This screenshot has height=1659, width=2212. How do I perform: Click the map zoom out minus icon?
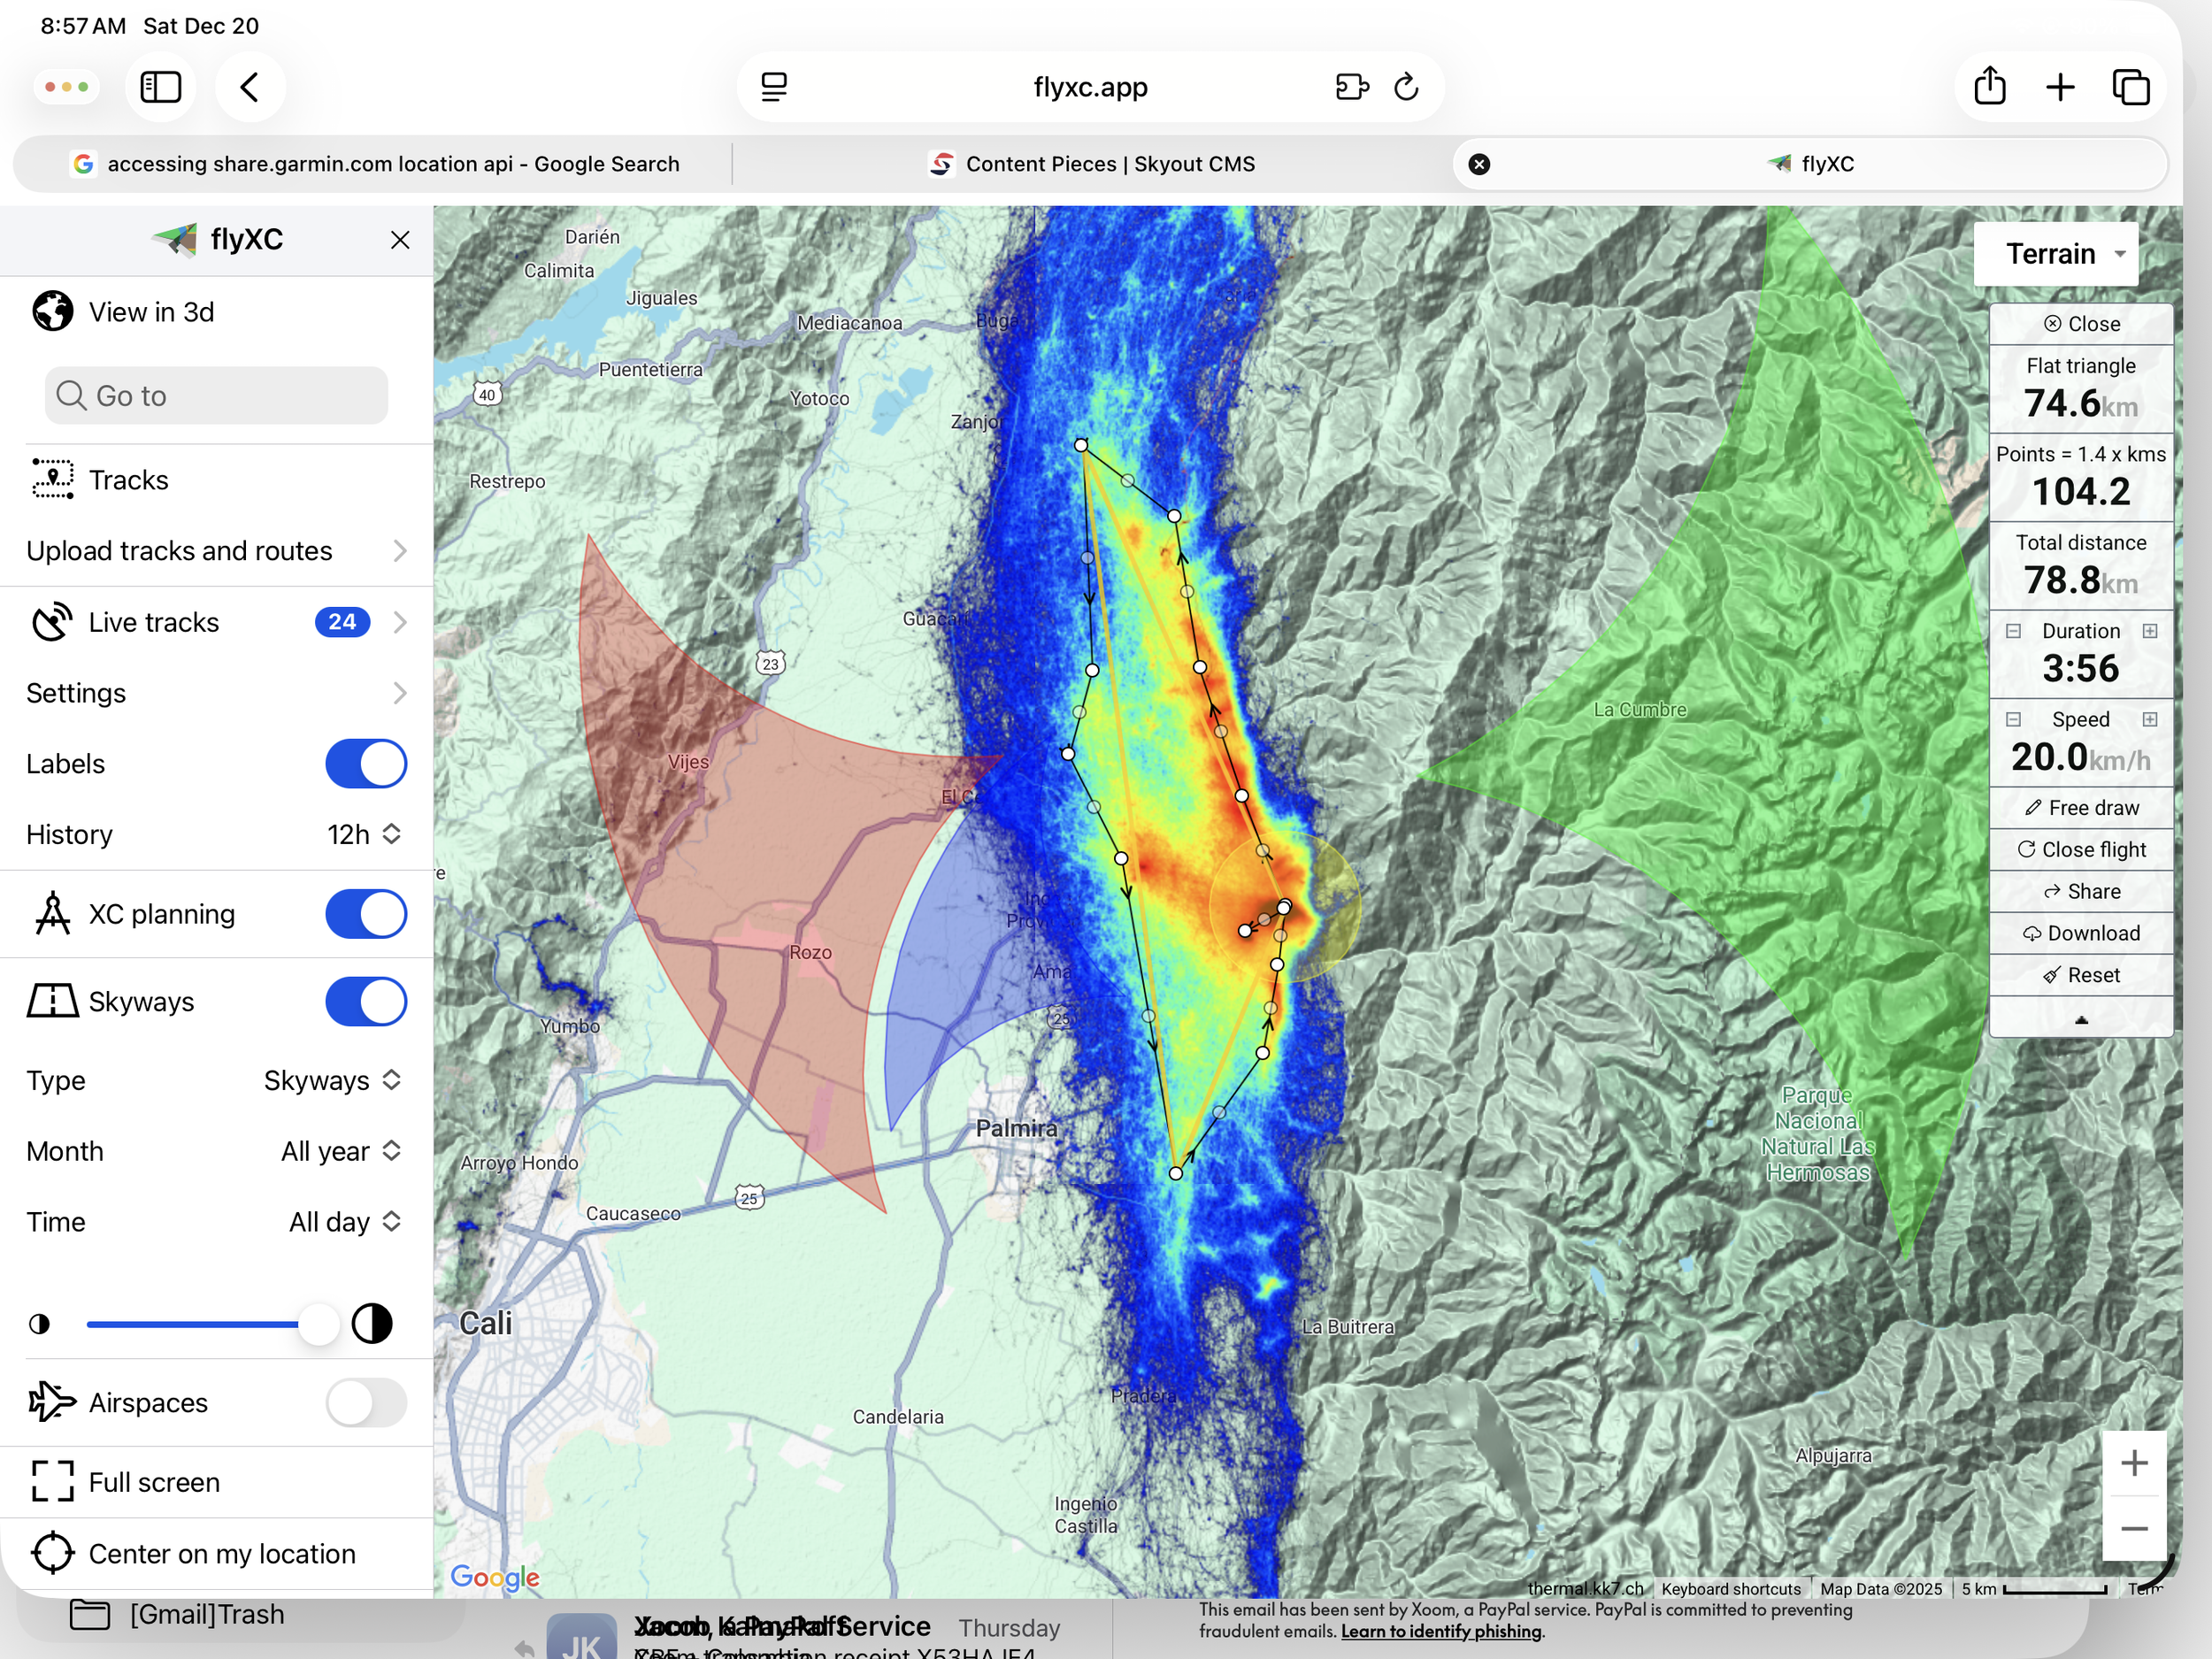pos(2133,1529)
